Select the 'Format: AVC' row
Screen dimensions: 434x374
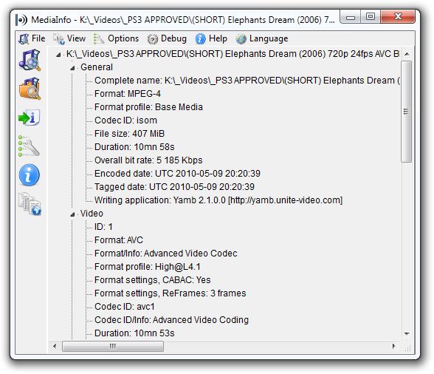tap(119, 240)
